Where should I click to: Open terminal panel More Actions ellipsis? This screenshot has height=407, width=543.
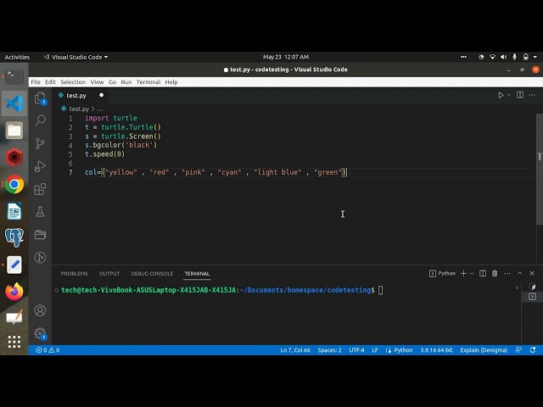click(507, 273)
